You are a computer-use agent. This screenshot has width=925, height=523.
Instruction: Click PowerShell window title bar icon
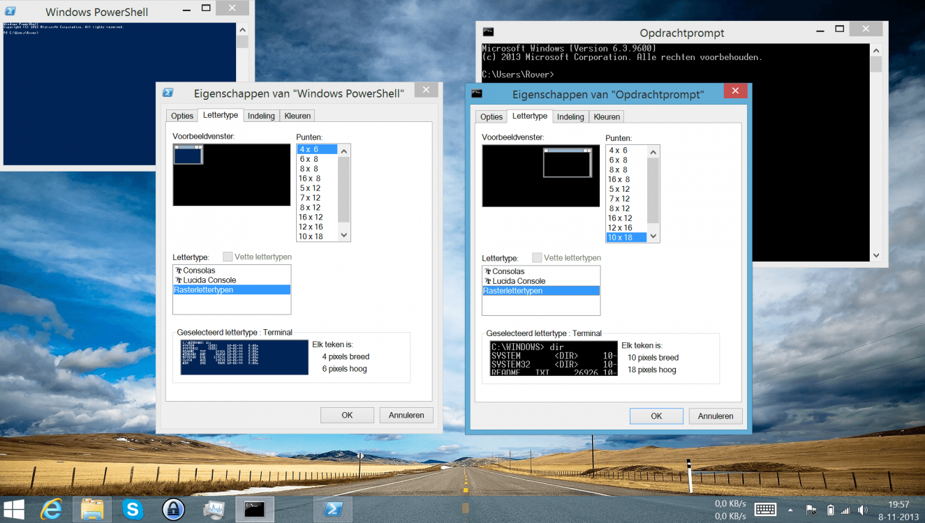click(x=11, y=11)
